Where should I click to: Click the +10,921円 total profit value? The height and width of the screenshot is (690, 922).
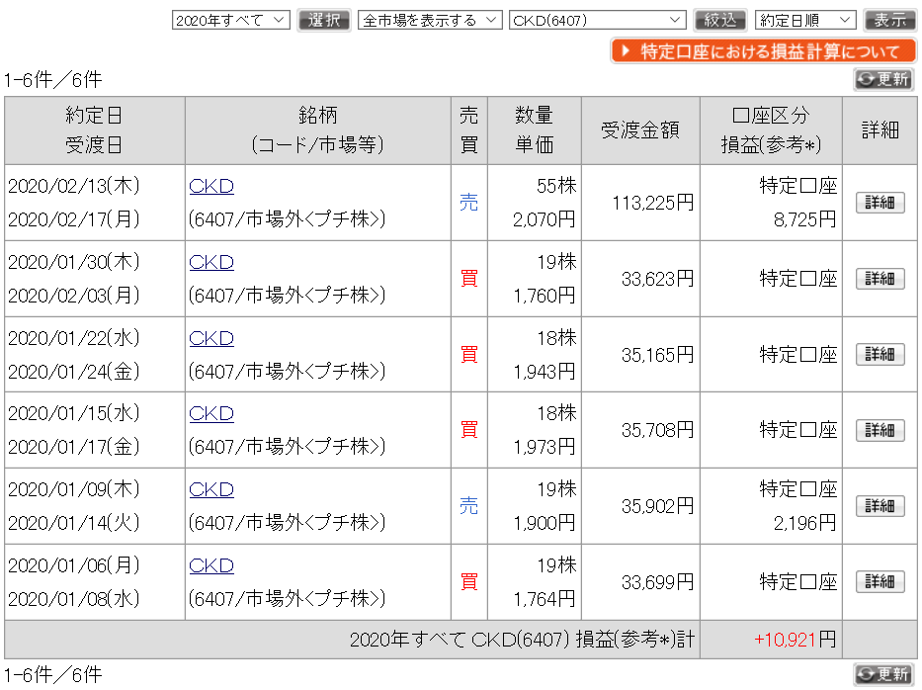(x=795, y=640)
